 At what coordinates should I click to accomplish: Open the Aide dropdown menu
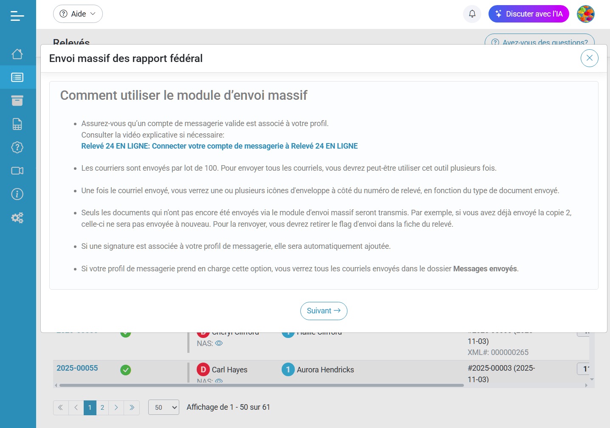78,14
